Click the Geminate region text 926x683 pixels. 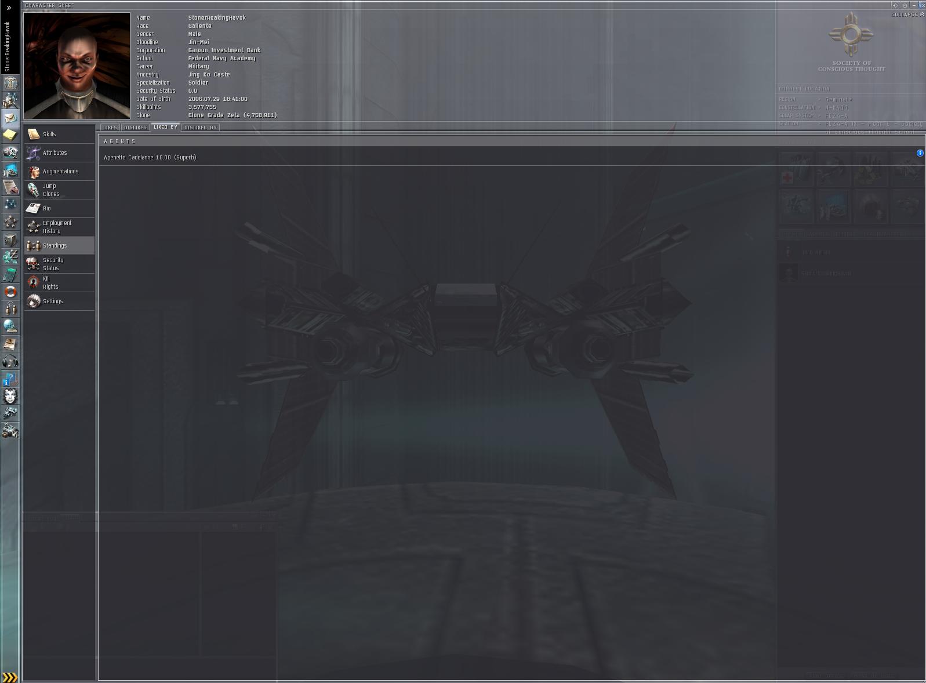tap(838, 100)
